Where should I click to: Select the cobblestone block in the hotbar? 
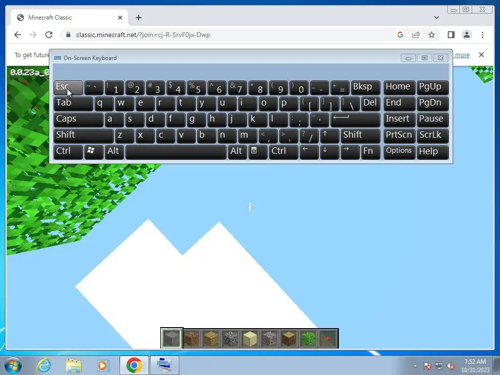230,338
